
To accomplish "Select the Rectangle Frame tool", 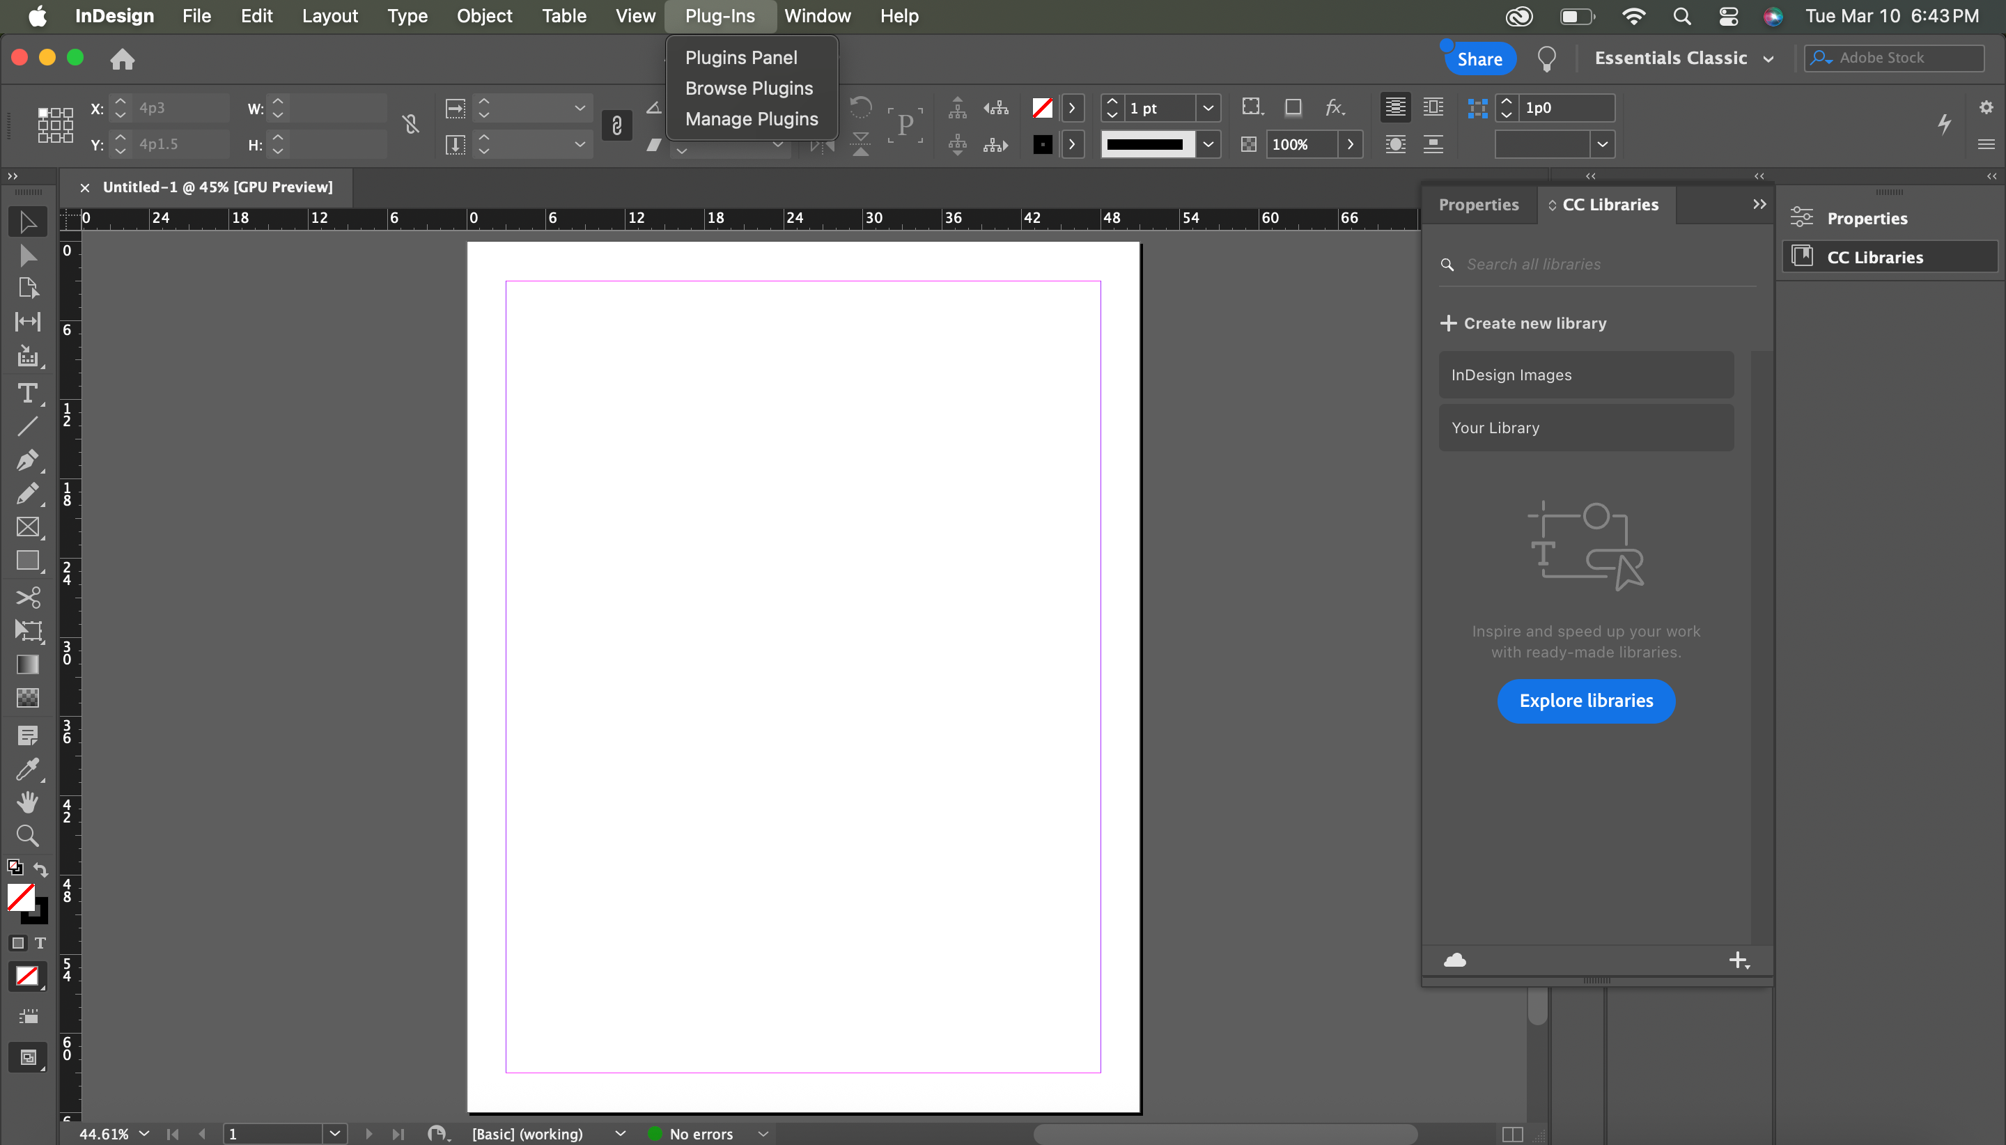I will [28, 527].
